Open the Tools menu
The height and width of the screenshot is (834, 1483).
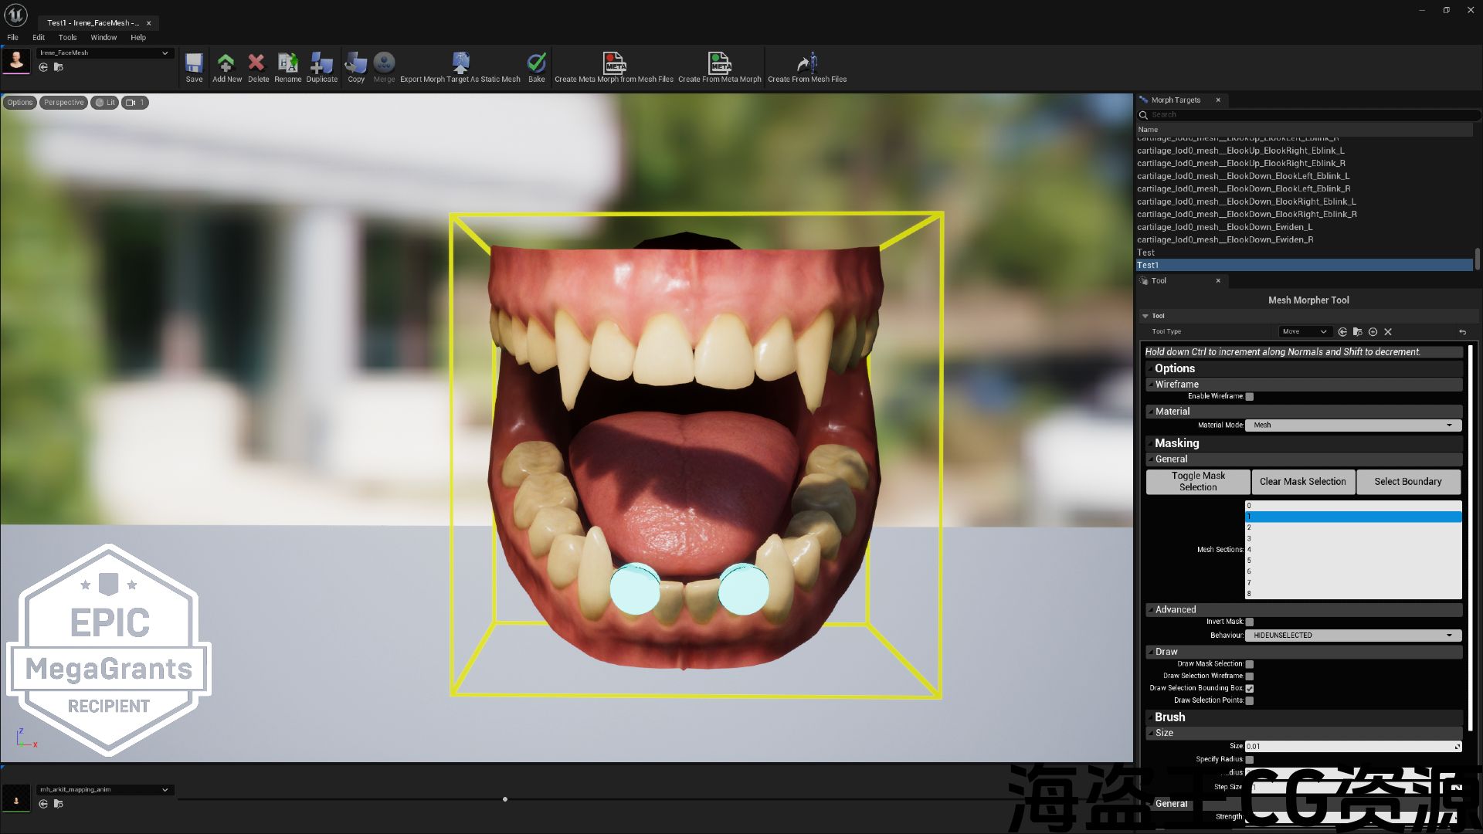[67, 37]
